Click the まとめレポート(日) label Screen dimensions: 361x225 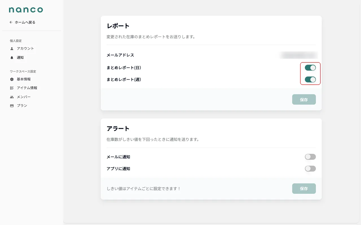tap(124, 68)
